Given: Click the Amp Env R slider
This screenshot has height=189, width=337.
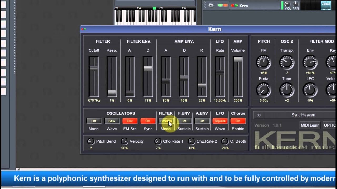Looking at the screenshot, I should [x=202, y=76].
